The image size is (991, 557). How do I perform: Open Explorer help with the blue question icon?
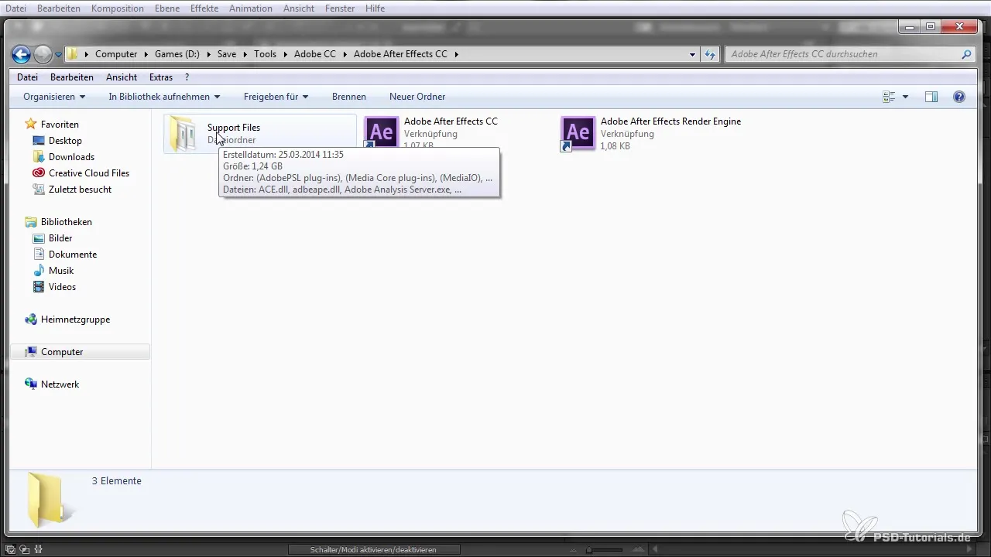coord(959,97)
